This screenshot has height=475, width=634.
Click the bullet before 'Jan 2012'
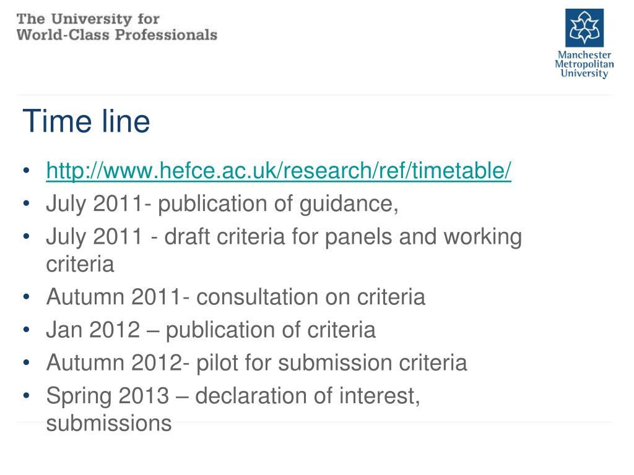click(x=27, y=330)
